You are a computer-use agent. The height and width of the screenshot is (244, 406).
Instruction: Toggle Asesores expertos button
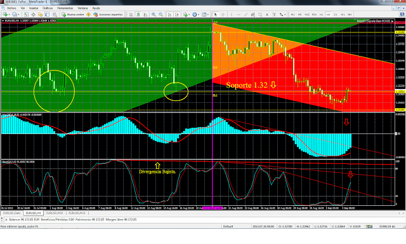[108, 15]
